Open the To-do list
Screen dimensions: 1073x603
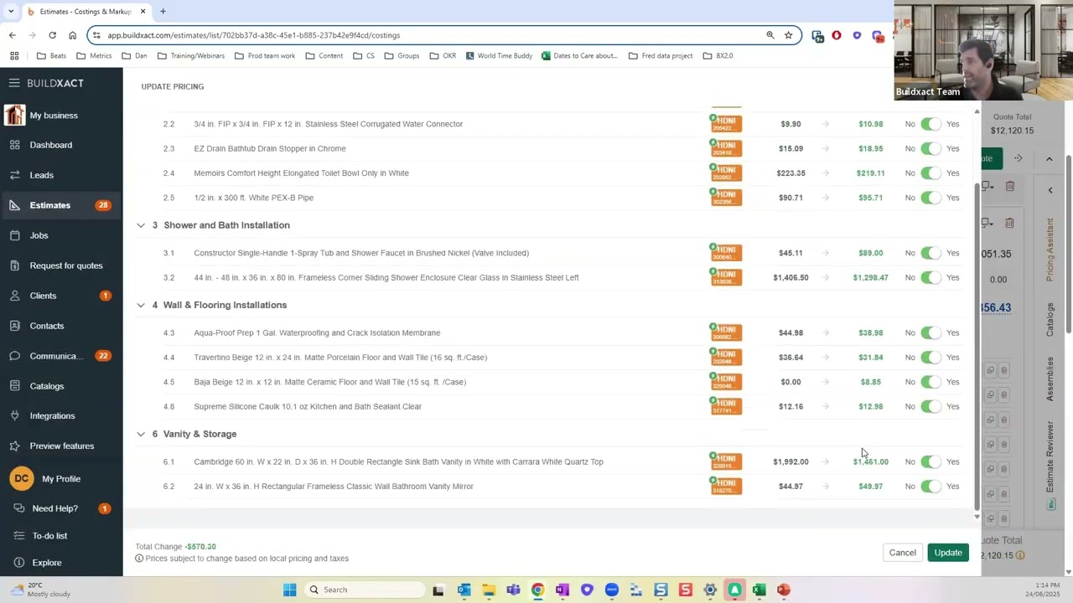click(x=49, y=536)
